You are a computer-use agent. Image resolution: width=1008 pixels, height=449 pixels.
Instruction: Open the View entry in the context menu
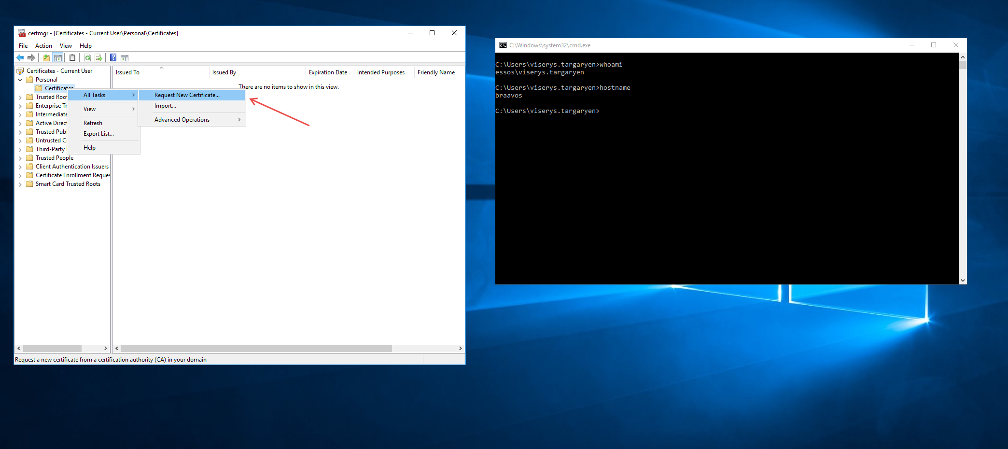click(104, 109)
